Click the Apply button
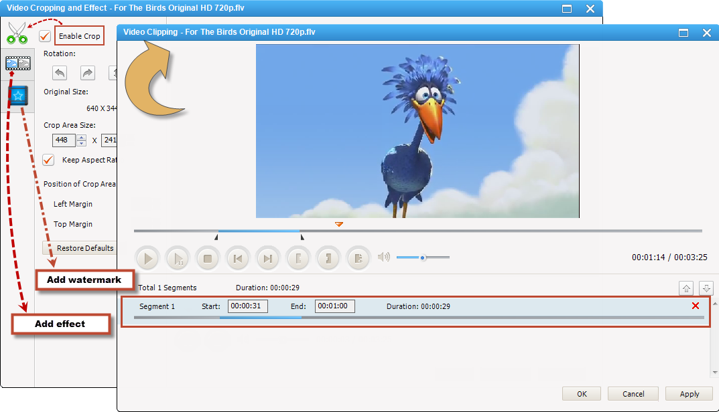 point(689,394)
